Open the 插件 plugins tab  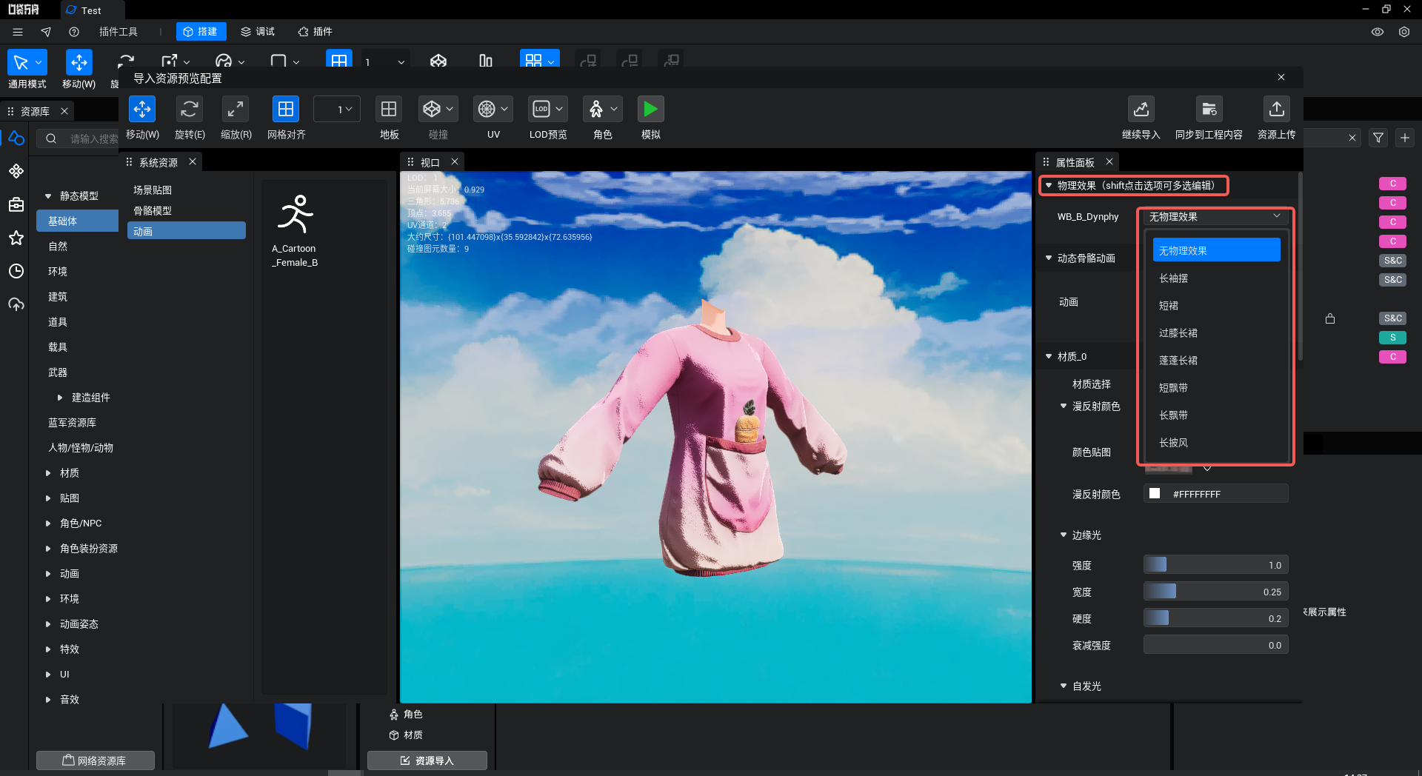point(315,31)
